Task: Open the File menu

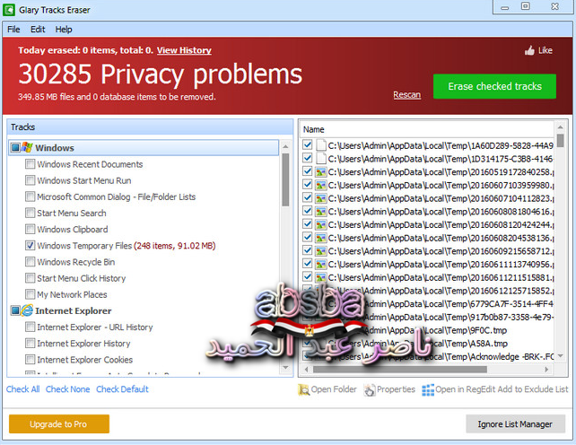Action: point(13,30)
